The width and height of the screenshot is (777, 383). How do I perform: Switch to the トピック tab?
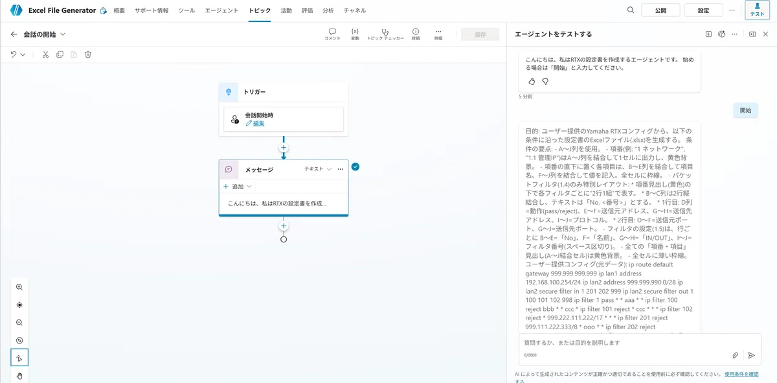(260, 10)
